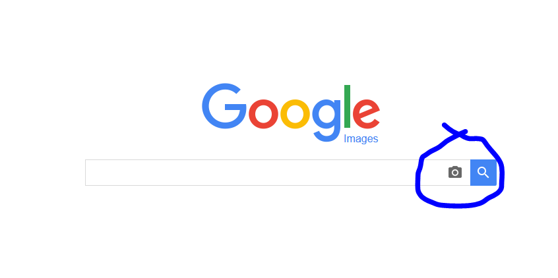
Task: Click the blue magnifying glass search button
Action: coord(483,173)
